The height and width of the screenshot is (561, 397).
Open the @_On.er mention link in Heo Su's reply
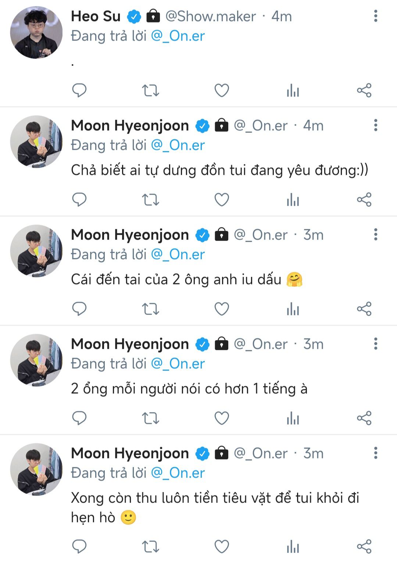pyautogui.click(x=178, y=36)
